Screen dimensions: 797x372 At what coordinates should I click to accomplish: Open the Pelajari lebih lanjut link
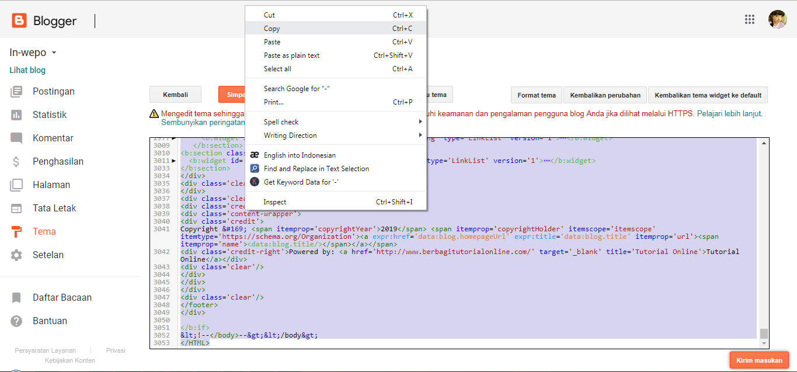click(x=730, y=114)
